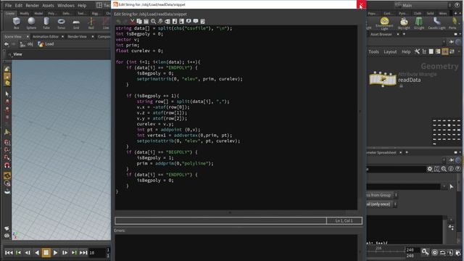Screen dimensions: 464x261
Task: Open the Main desktop dropdown
Action: tap(422, 5)
